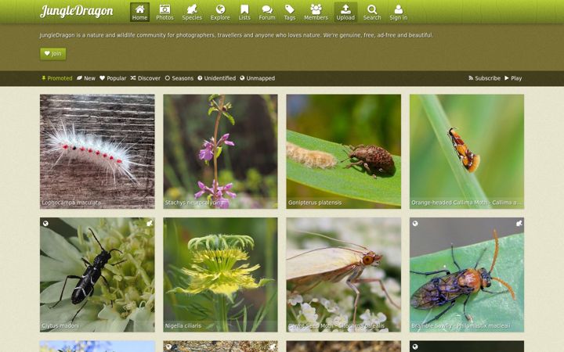This screenshot has height=352, width=564.
Task: Open the Seasons tab
Action: pos(179,78)
